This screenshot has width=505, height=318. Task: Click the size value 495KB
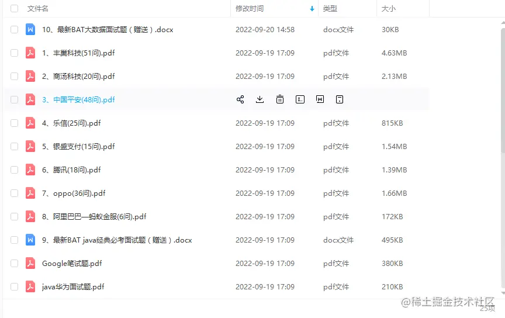(x=392, y=240)
